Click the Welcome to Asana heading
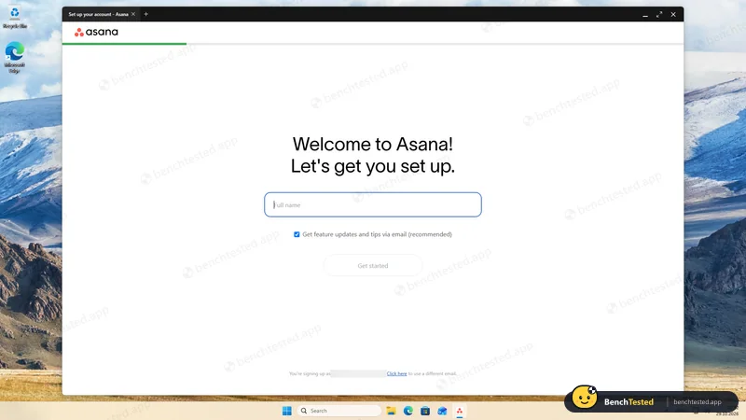Image resolution: width=746 pixels, height=420 pixels. click(x=372, y=144)
